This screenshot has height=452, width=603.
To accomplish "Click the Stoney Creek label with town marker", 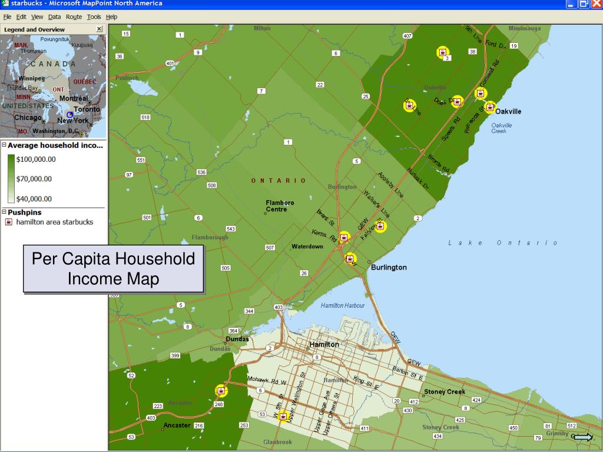I will click(445, 391).
